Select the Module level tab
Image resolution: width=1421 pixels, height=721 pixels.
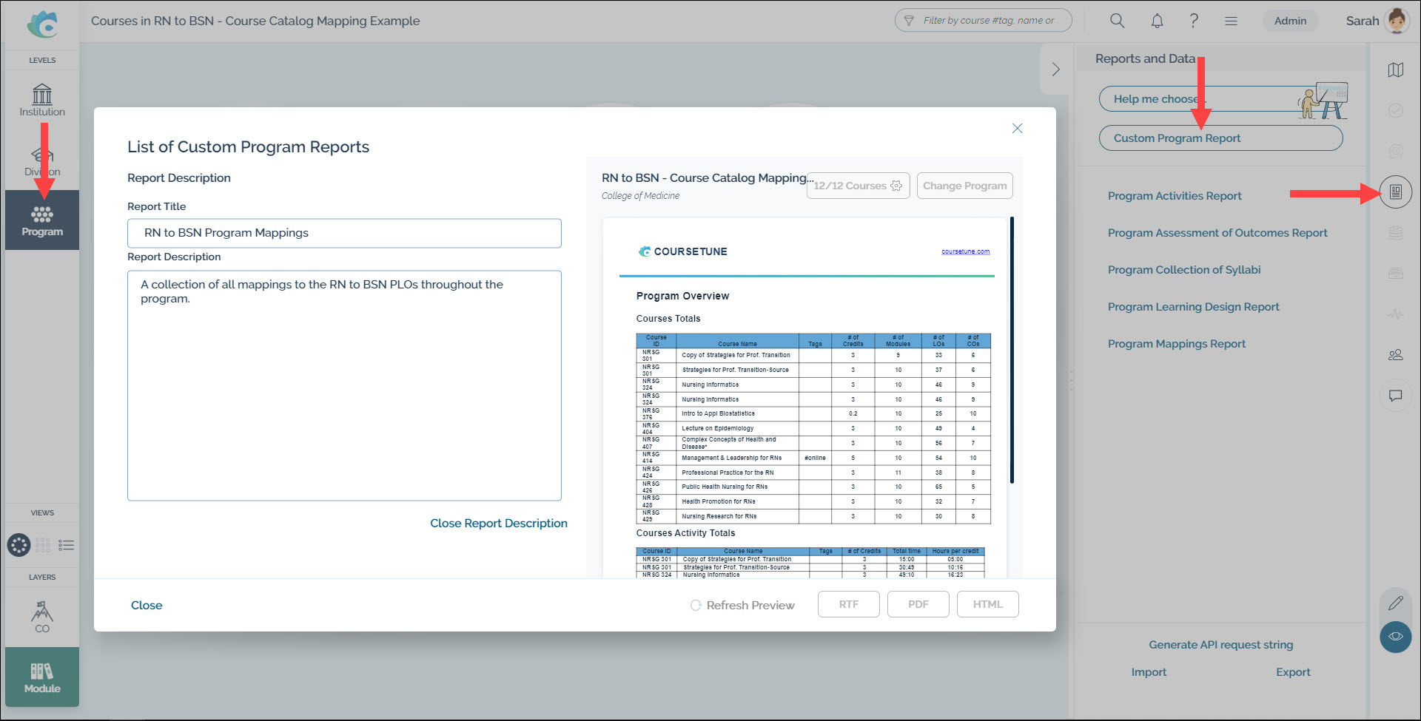[x=42, y=677]
